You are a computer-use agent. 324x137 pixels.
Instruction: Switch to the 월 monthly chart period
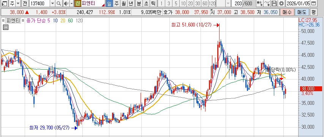tap(123, 3)
